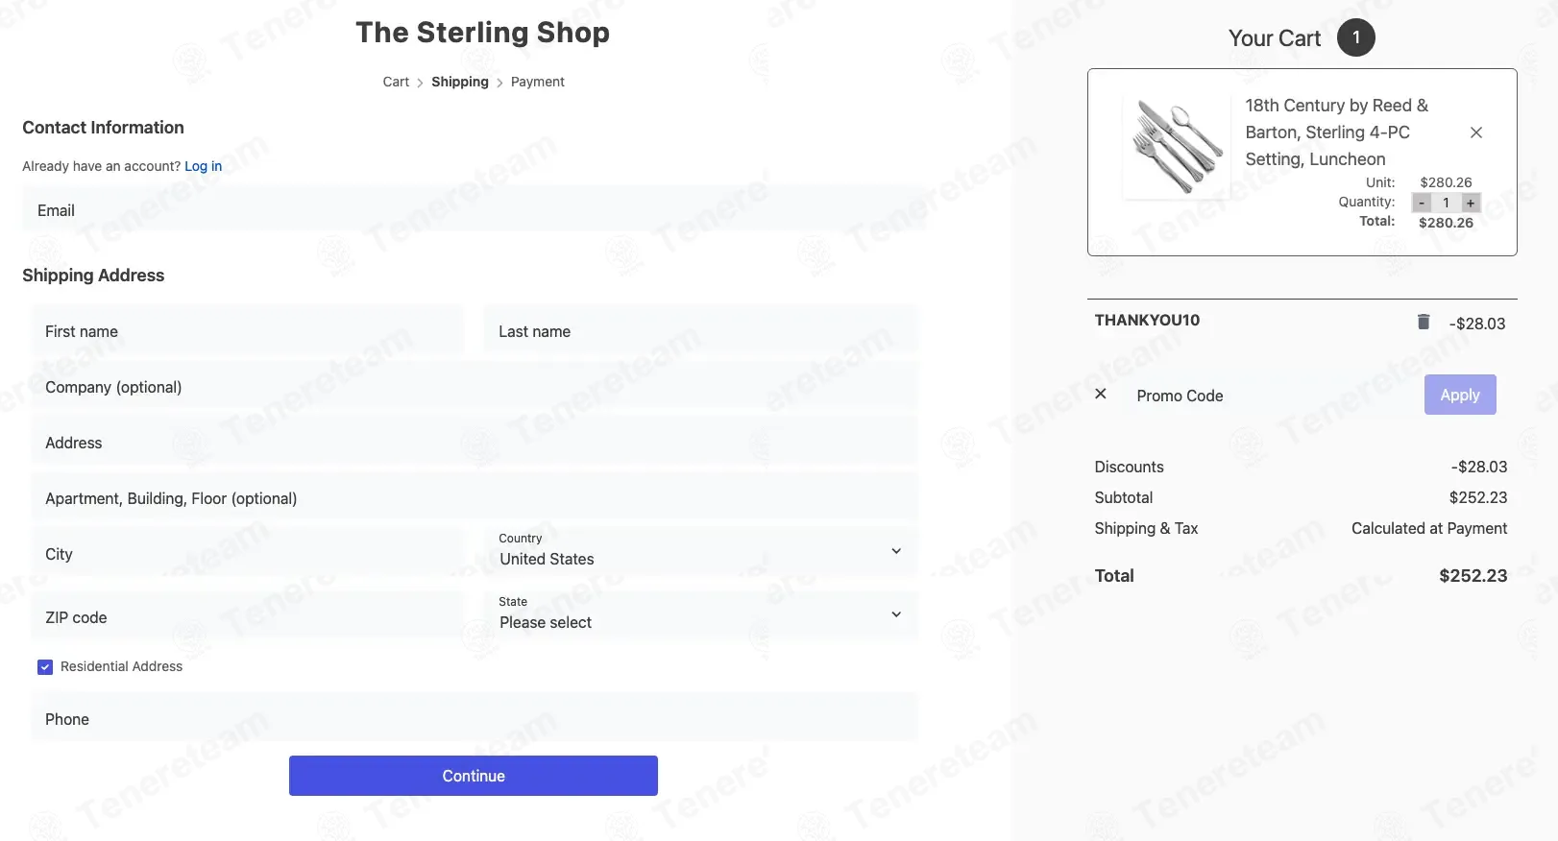
Task: Select the ZIP code field
Action: pyautogui.click(x=248, y=617)
